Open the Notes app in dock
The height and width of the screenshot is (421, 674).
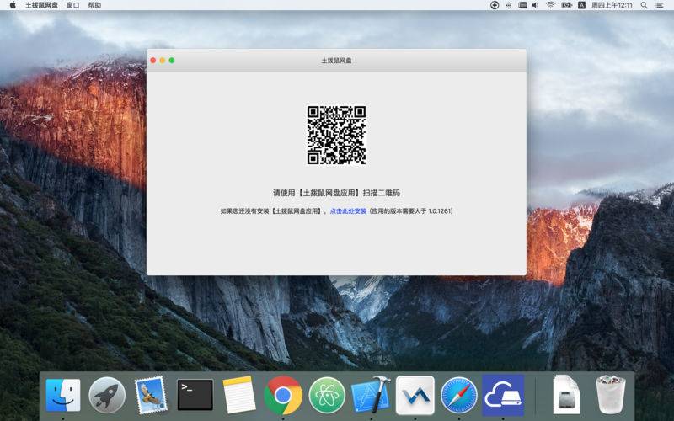pos(239,395)
